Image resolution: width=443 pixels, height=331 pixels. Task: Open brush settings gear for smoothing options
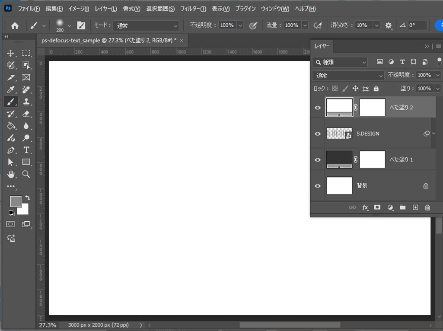[389, 25]
